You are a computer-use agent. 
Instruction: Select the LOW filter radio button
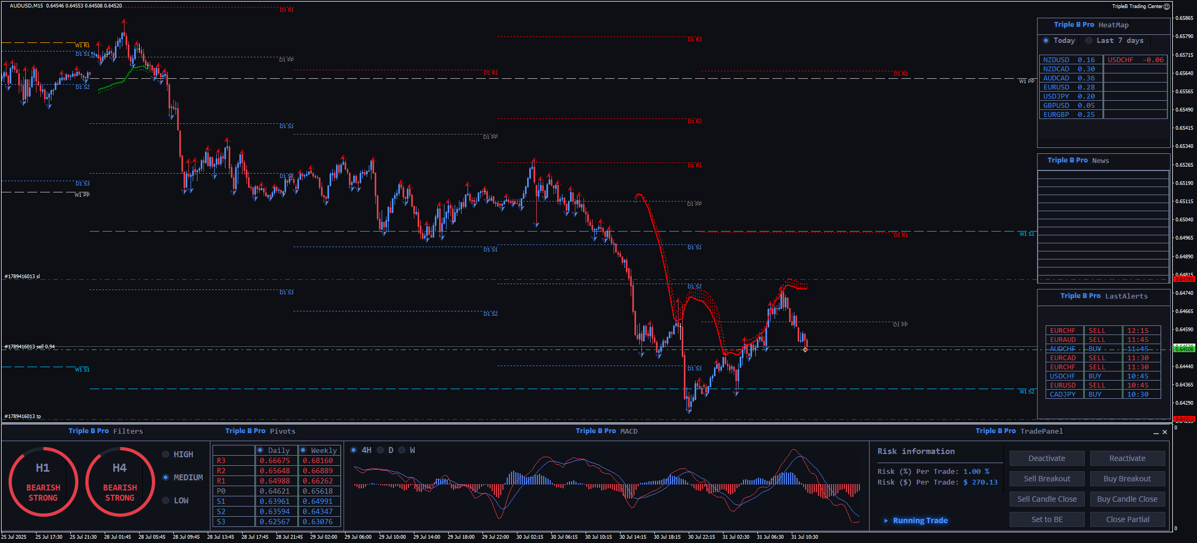pyautogui.click(x=166, y=501)
